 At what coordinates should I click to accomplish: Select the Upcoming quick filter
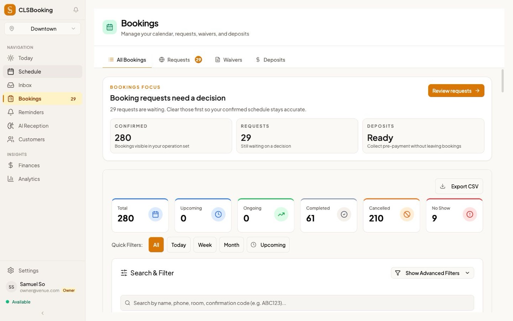(x=268, y=245)
